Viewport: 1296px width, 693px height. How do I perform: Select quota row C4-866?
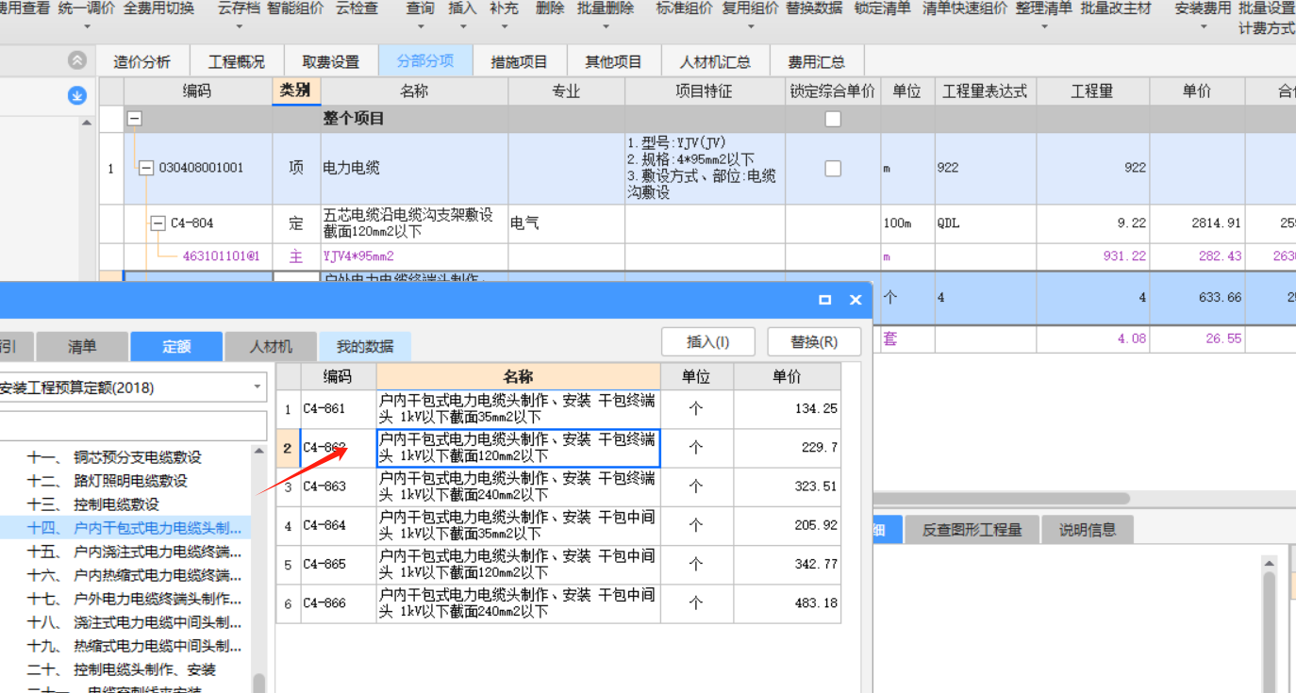(558, 603)
